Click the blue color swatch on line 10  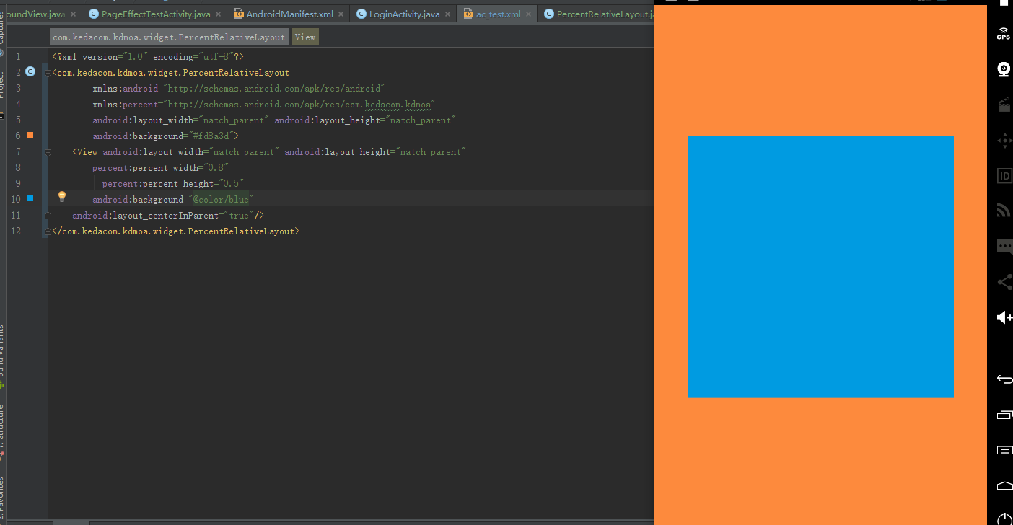[x=30, y=198]
